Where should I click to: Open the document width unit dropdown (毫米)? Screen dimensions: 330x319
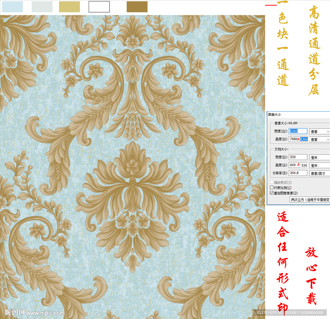pyautogui.click(x=319, y=157)
